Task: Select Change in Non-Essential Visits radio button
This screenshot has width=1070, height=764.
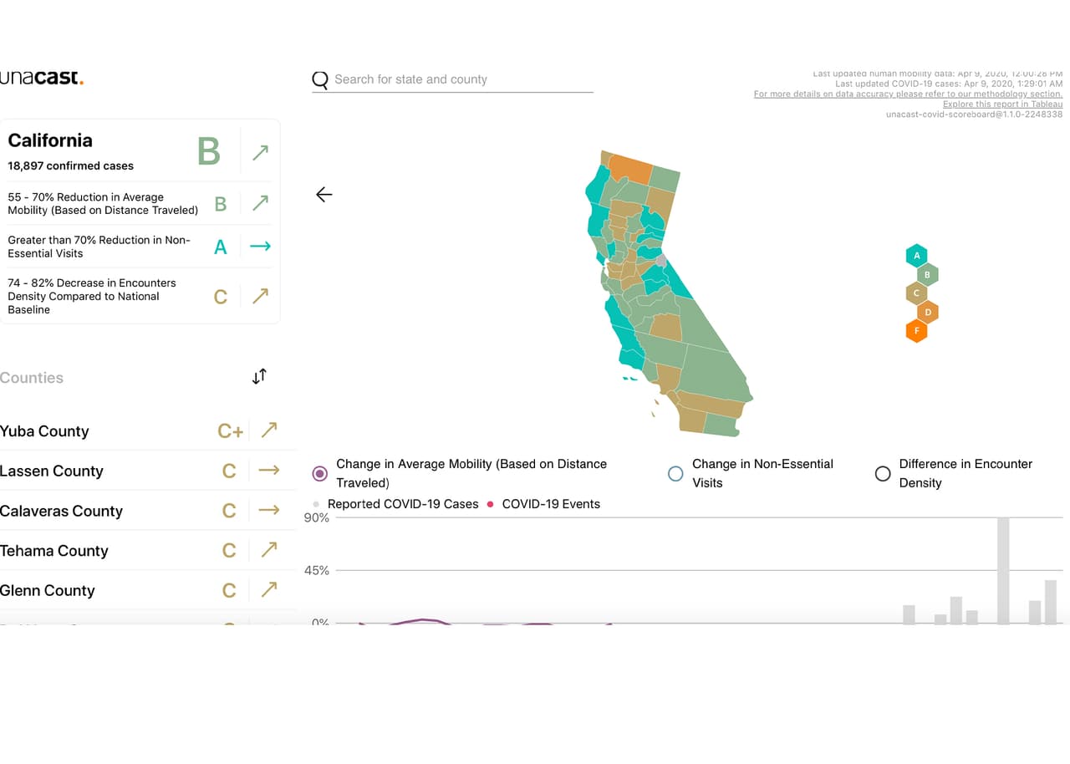Action: (675, 473)
